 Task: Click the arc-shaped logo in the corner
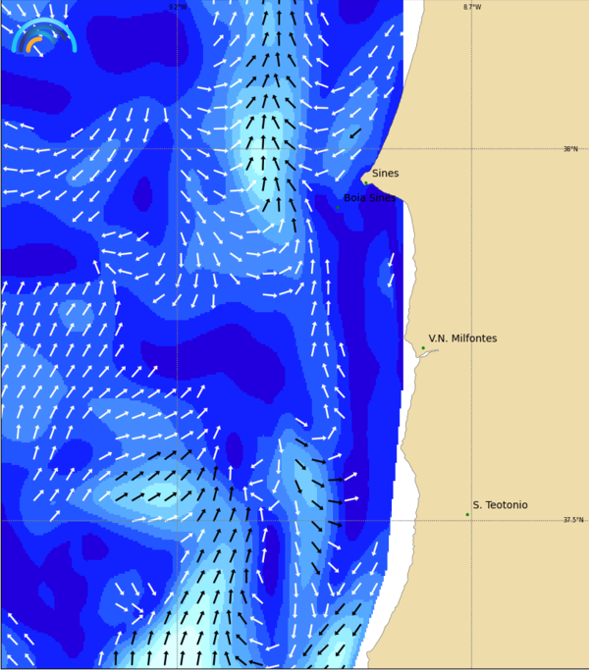point(41,35)
